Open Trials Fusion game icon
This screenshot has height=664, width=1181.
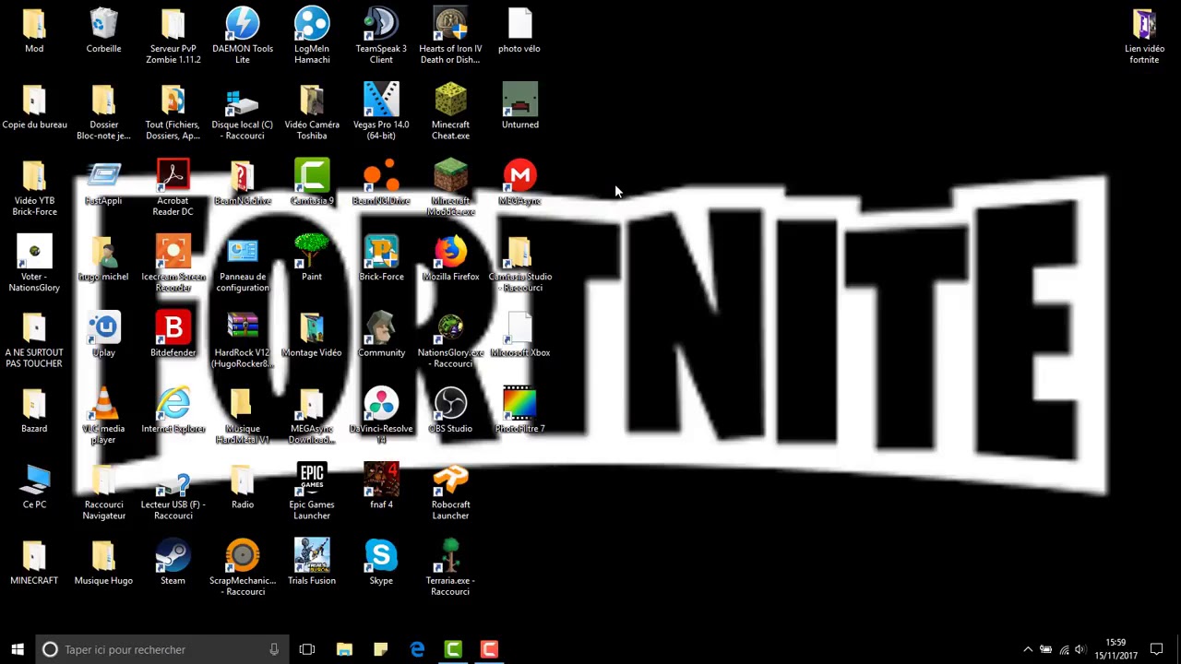(x=312, y=562)
